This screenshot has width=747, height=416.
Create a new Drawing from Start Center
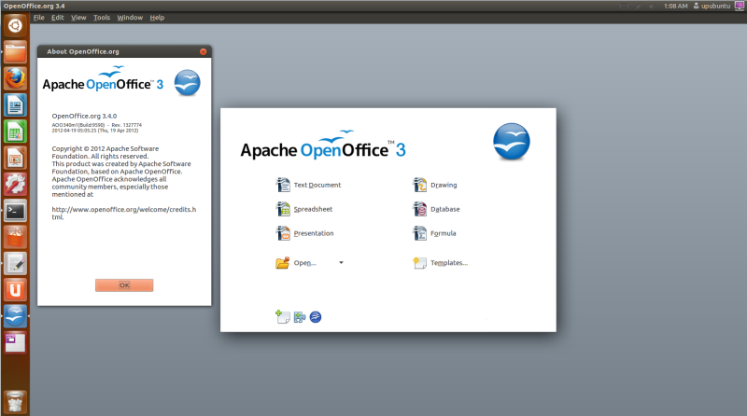(434, 185)
